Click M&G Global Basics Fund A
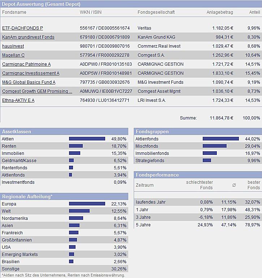262x278 pixels. tap(29, 82)
